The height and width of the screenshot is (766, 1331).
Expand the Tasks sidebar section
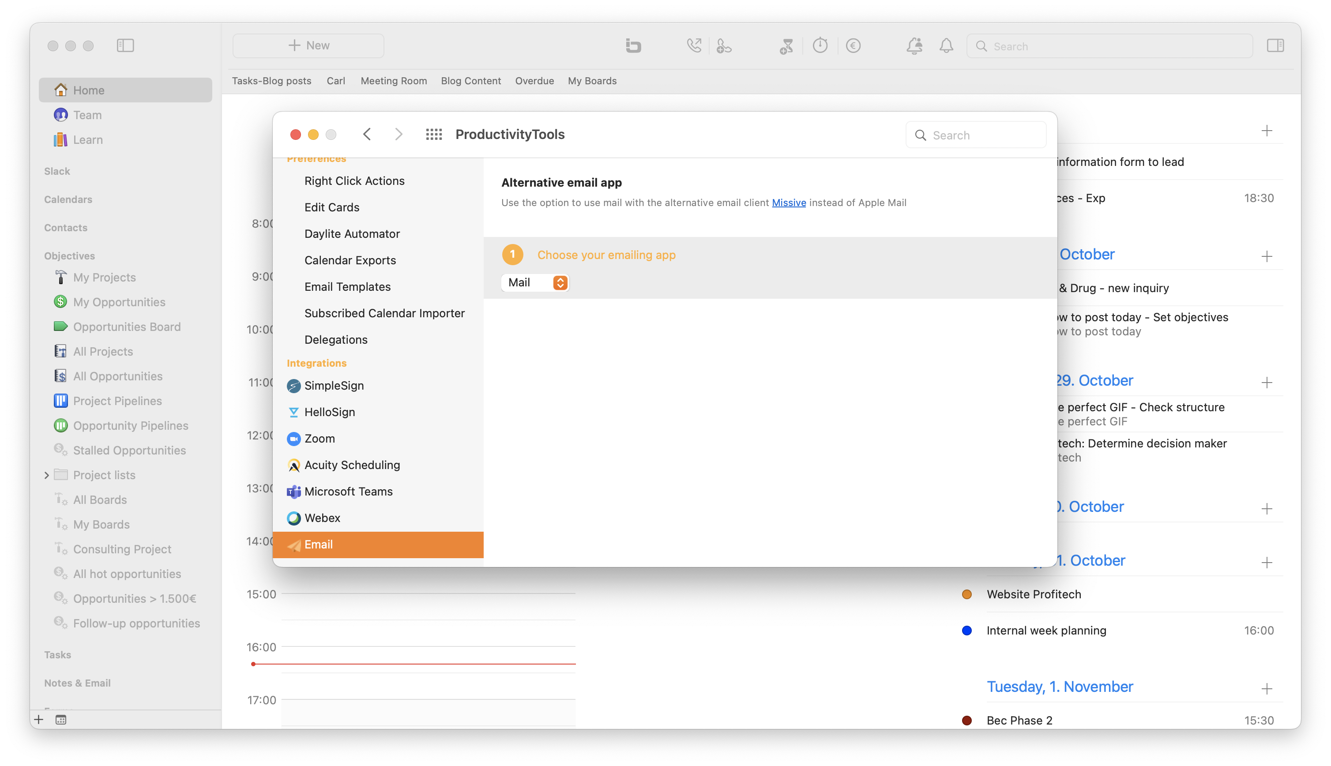tap(57, 655)
